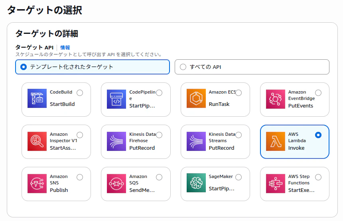Click StartPip… label under SageMaker
The height and width of the screenshot is (221, 343).
coord(222,188)
